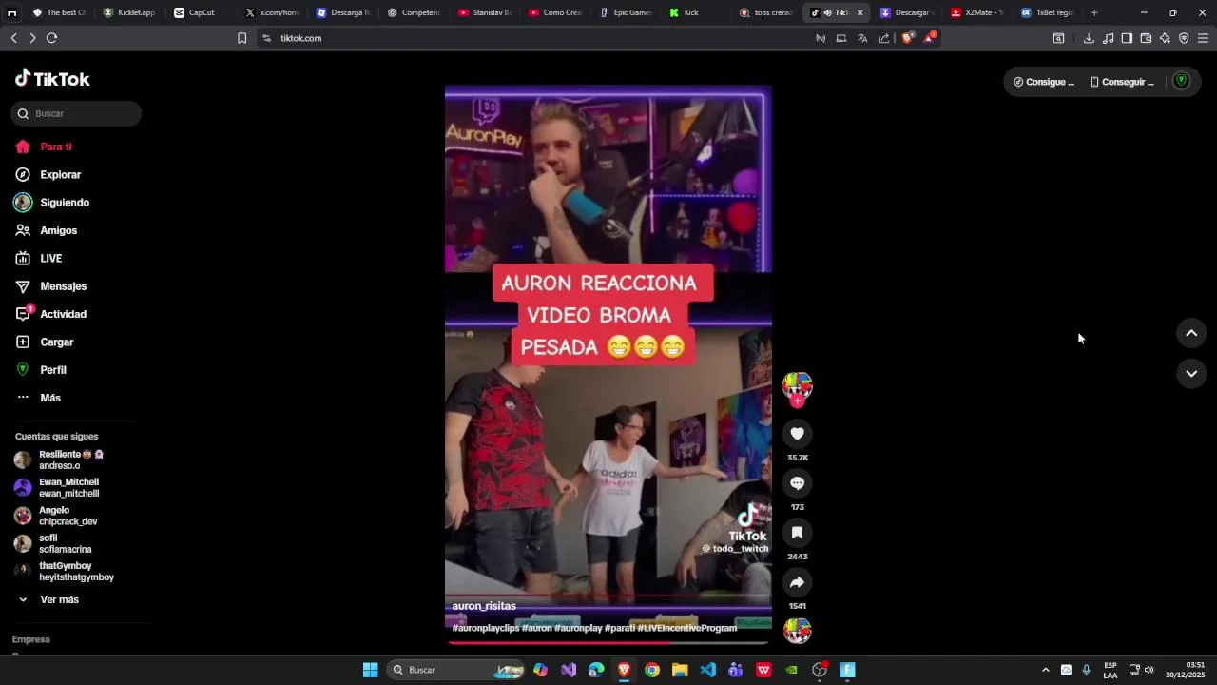
Task: Open File Explorer from the taskbar
Action: point(680,670)
